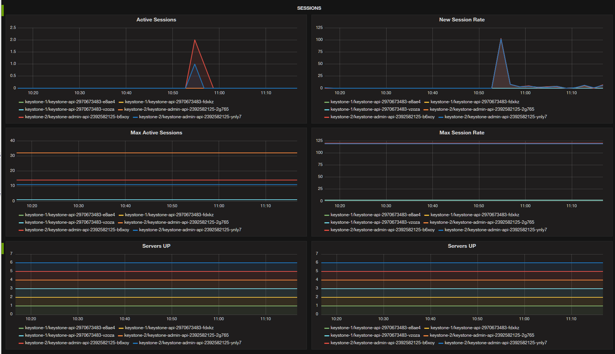Toggle fdxkz series in Max Session Rate legend
615x354 pixels.
tap(475, 215)
